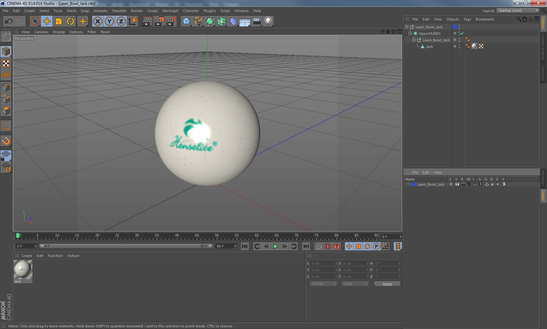Toggle HyperNURBS enabled green checkmark

point(462,33)
